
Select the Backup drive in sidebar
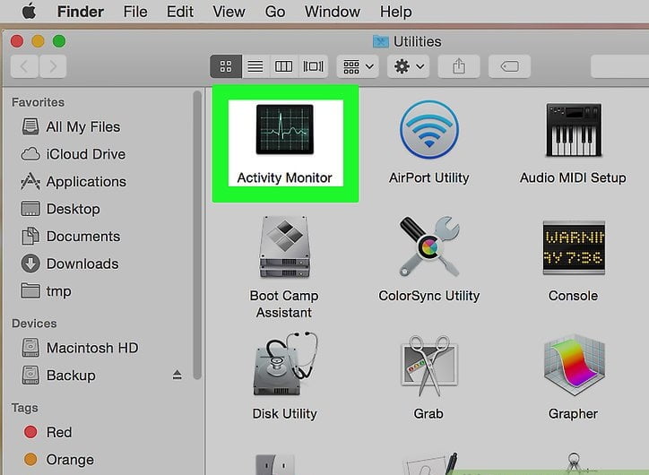pyautogui.click(x=58, y=376)
